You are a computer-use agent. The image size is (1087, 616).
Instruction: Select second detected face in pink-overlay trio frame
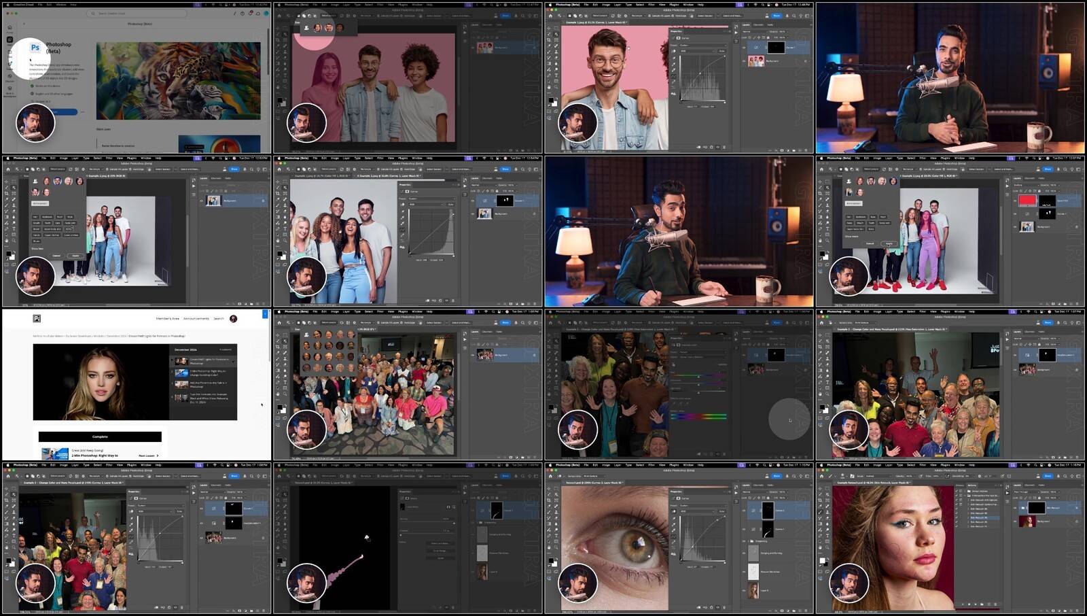(x=329, y=28)
